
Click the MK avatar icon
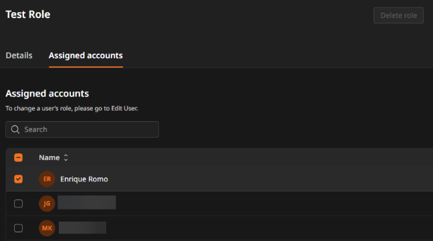pyautogui.click(x=47, y=228)
